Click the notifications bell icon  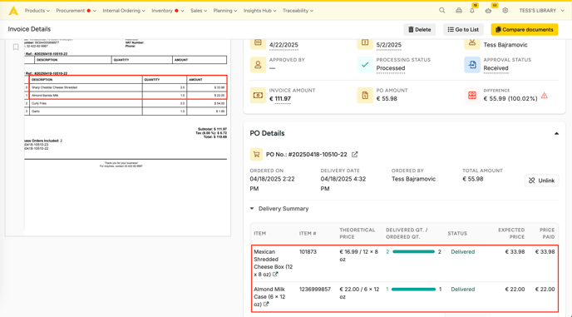pos(472,11)
